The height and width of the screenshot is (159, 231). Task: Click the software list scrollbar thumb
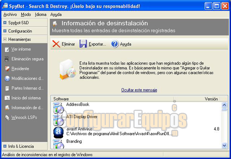coord(224,110)
